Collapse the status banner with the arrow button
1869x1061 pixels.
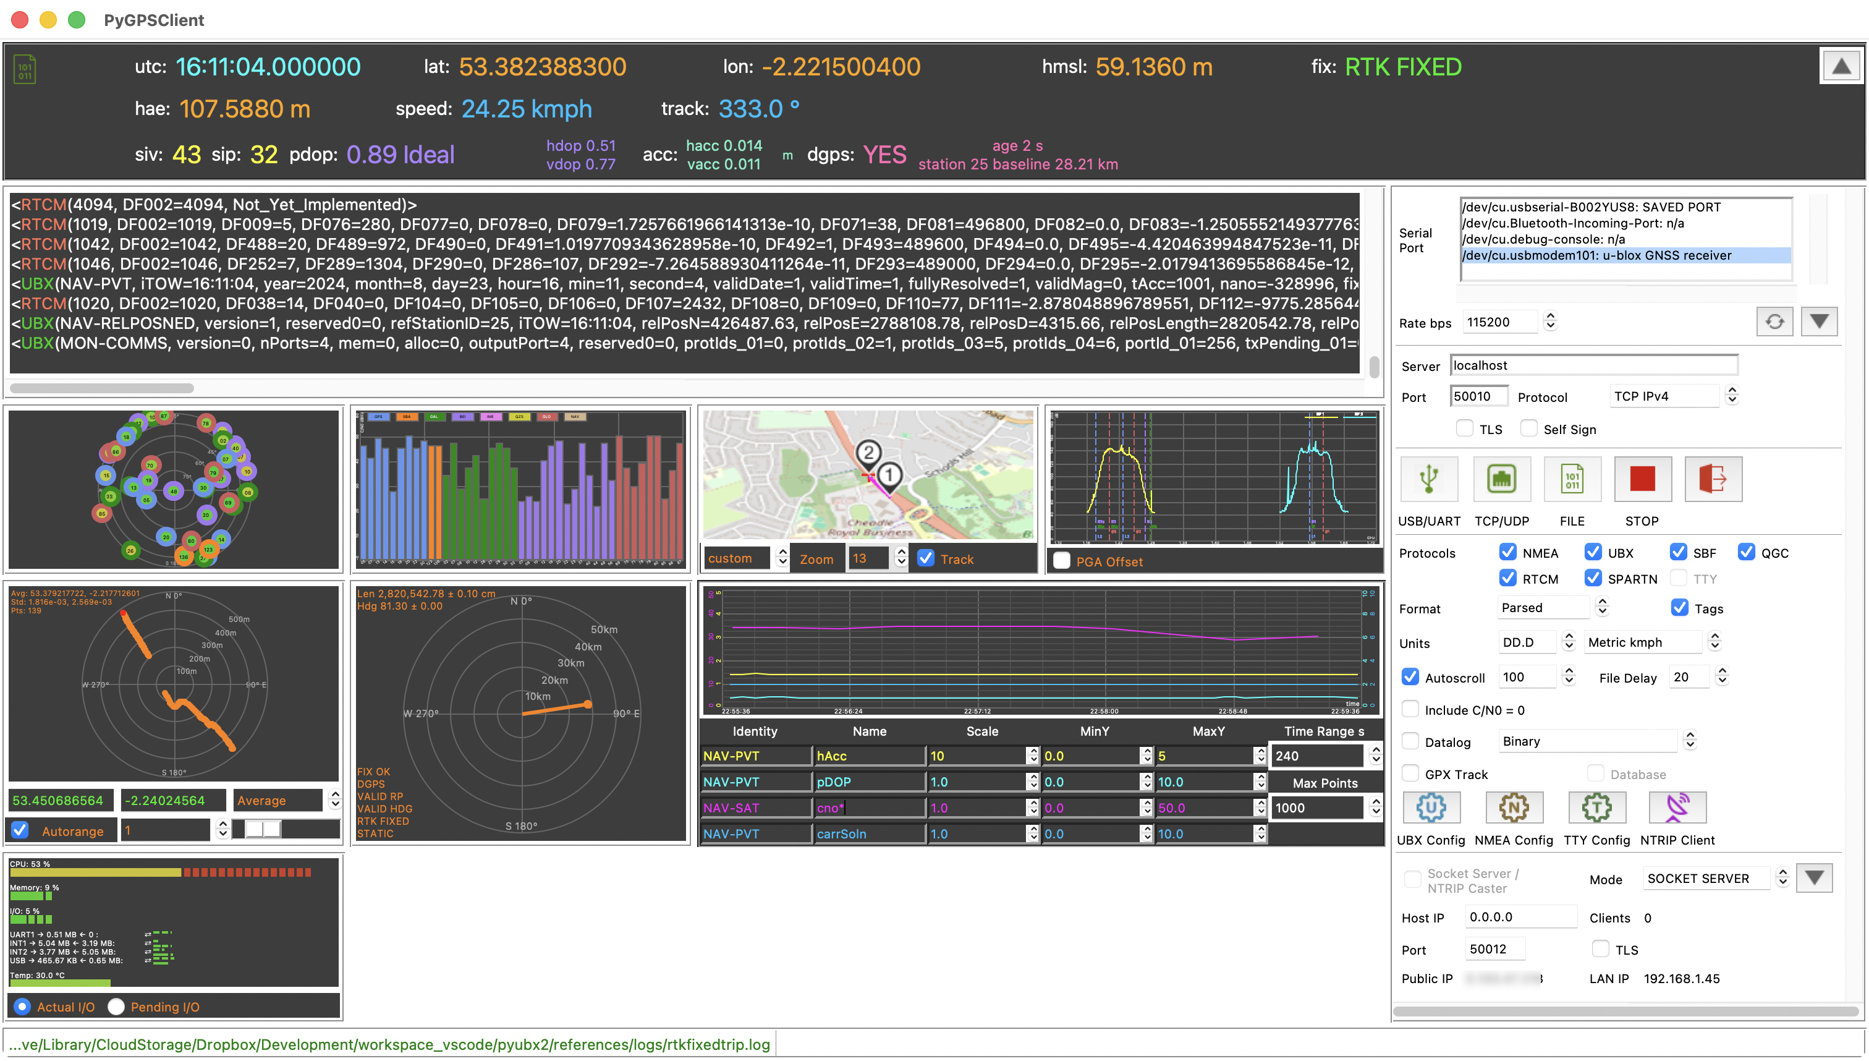point(1841,66)
